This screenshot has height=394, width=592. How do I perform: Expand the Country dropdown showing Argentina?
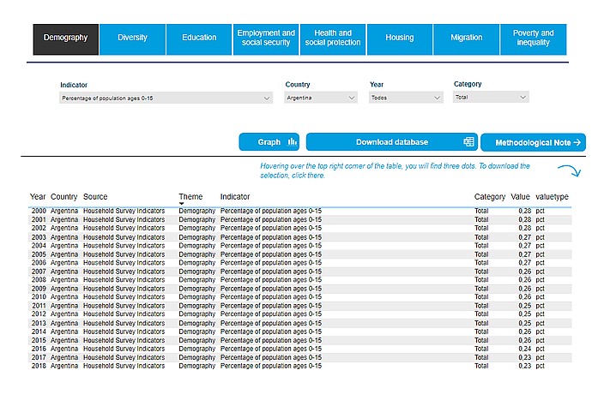[321, 98]
